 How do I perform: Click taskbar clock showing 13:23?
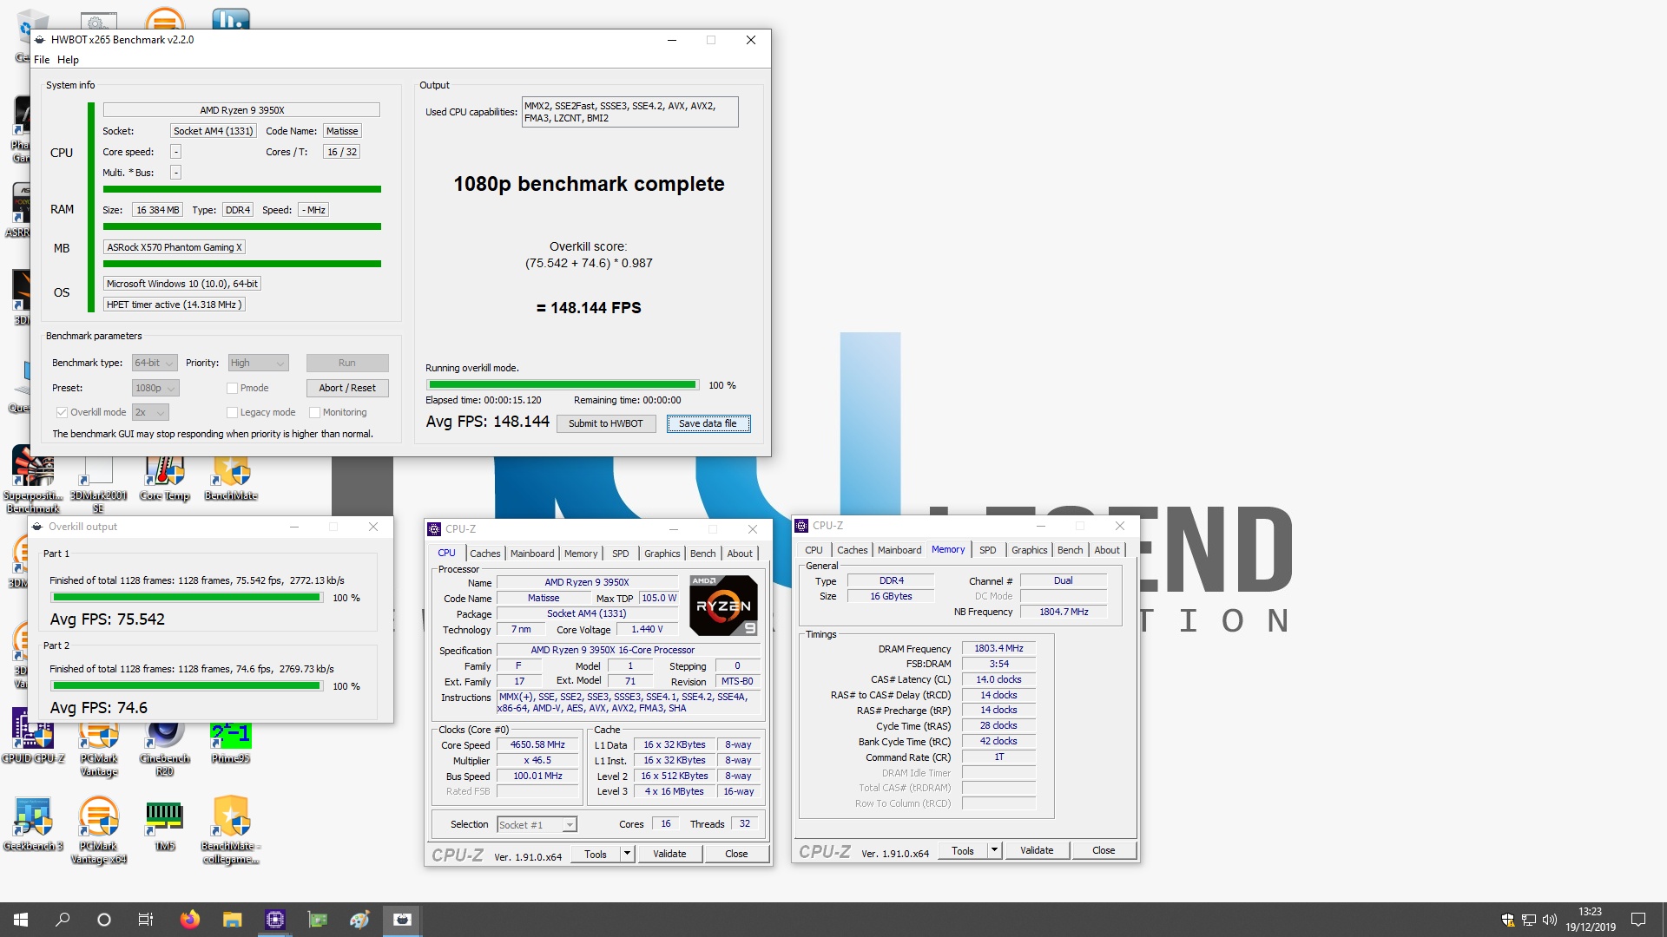[x=1590, y=920]
